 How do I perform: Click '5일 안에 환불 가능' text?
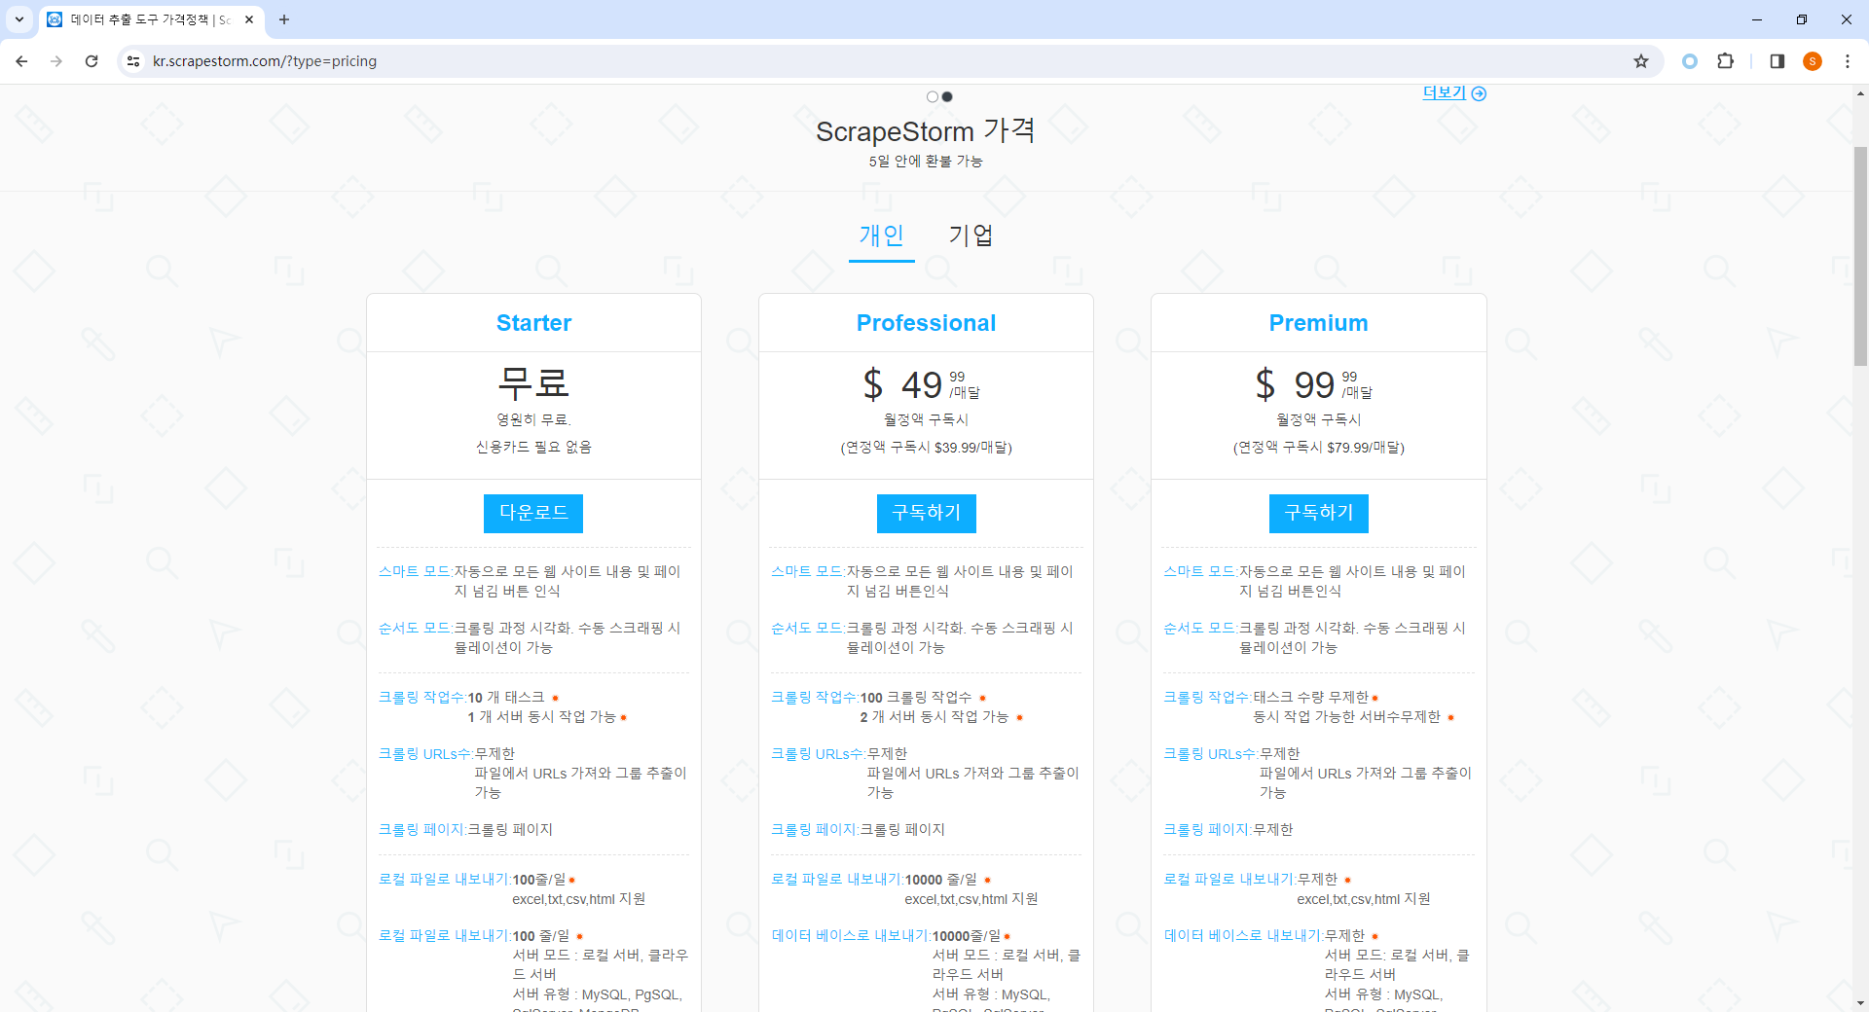click(926, 162)
